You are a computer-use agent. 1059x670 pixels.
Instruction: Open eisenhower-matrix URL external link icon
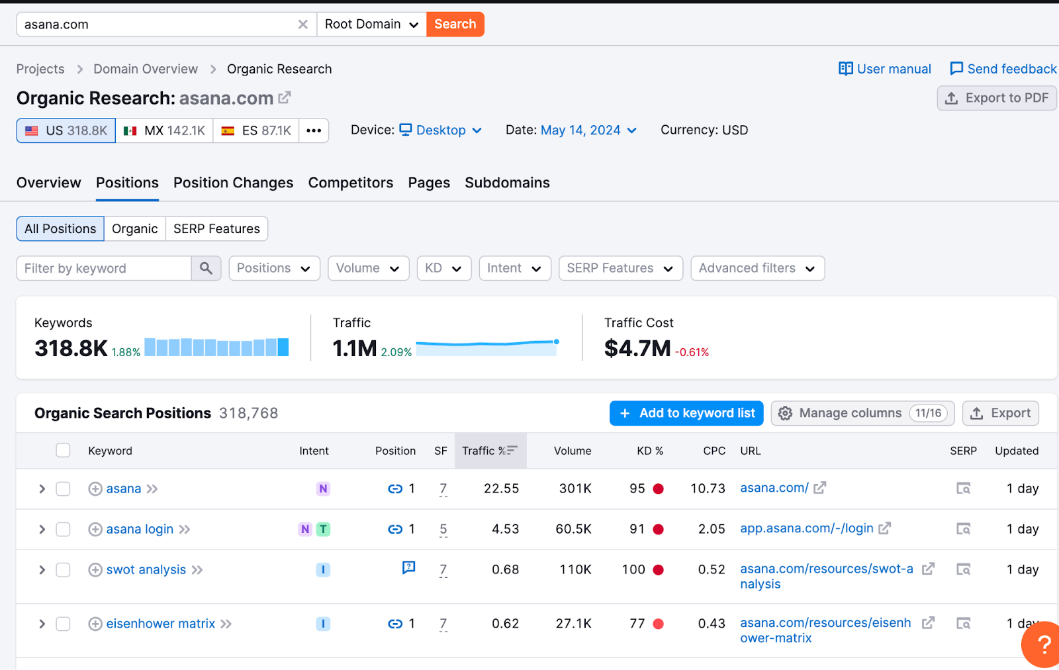click(x=929, y=623)
